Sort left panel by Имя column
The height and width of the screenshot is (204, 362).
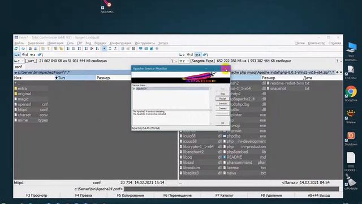point(34,78)
